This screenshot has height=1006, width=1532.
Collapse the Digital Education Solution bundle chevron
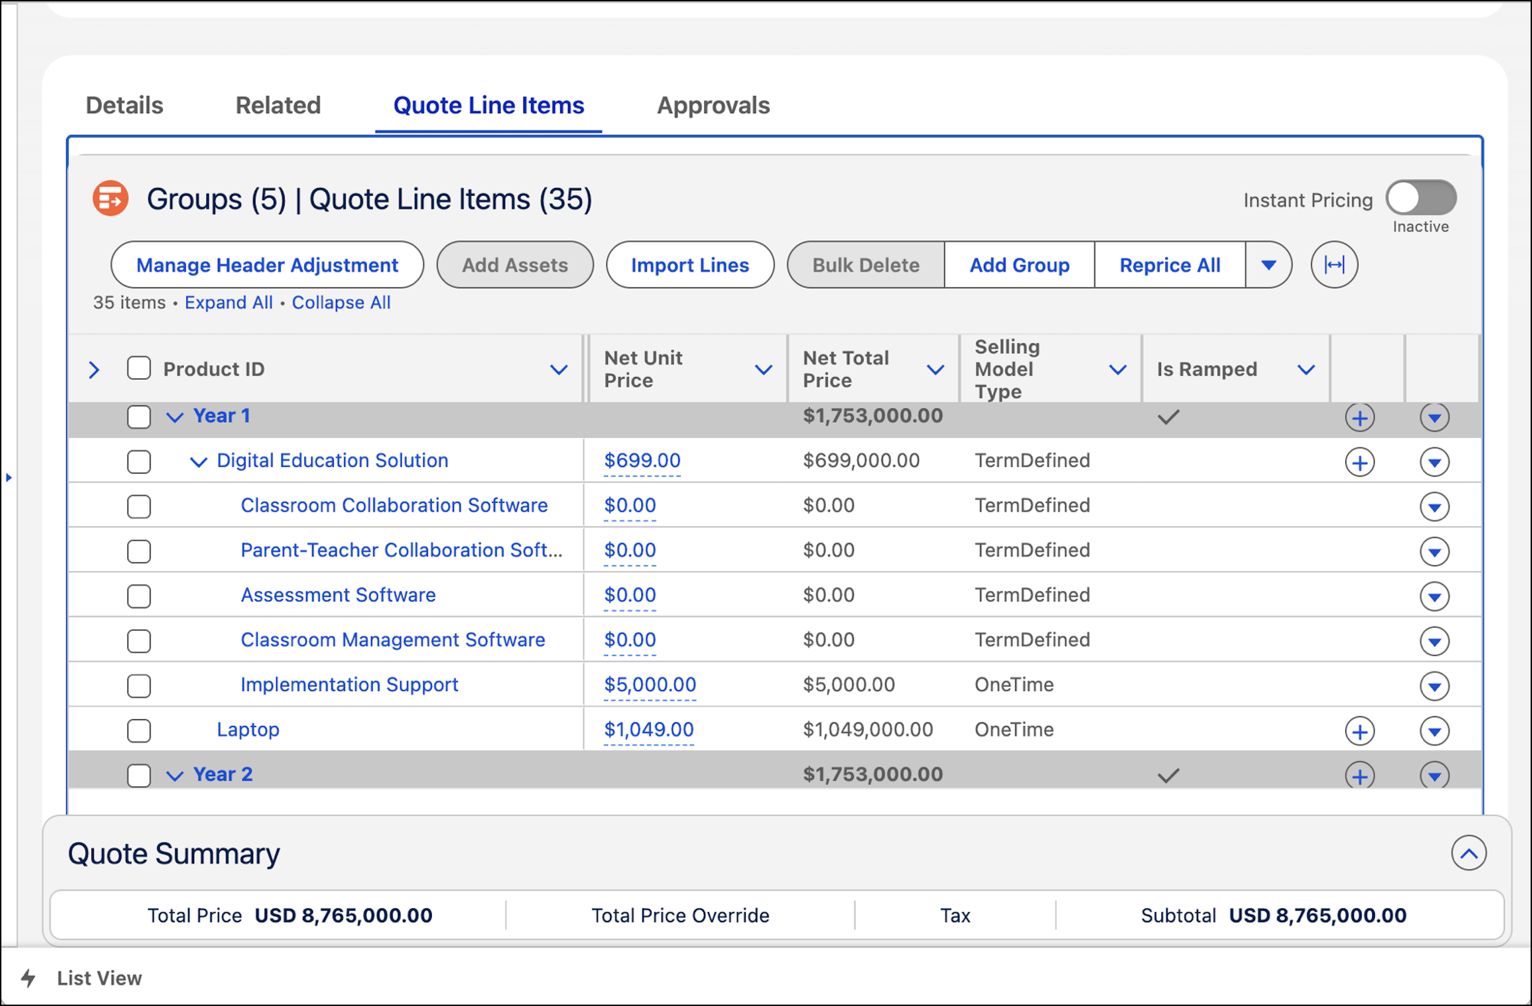(199, 461)
